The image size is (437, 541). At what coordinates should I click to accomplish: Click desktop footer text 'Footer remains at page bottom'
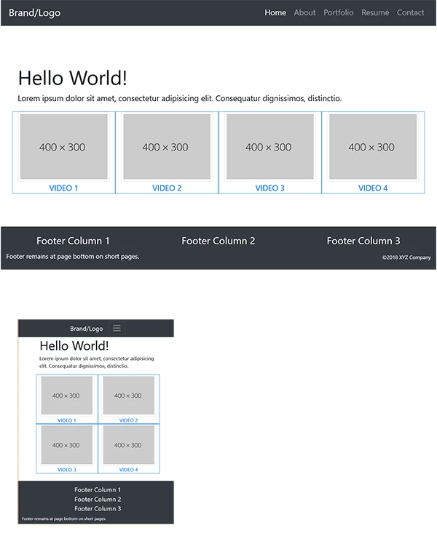73,257
